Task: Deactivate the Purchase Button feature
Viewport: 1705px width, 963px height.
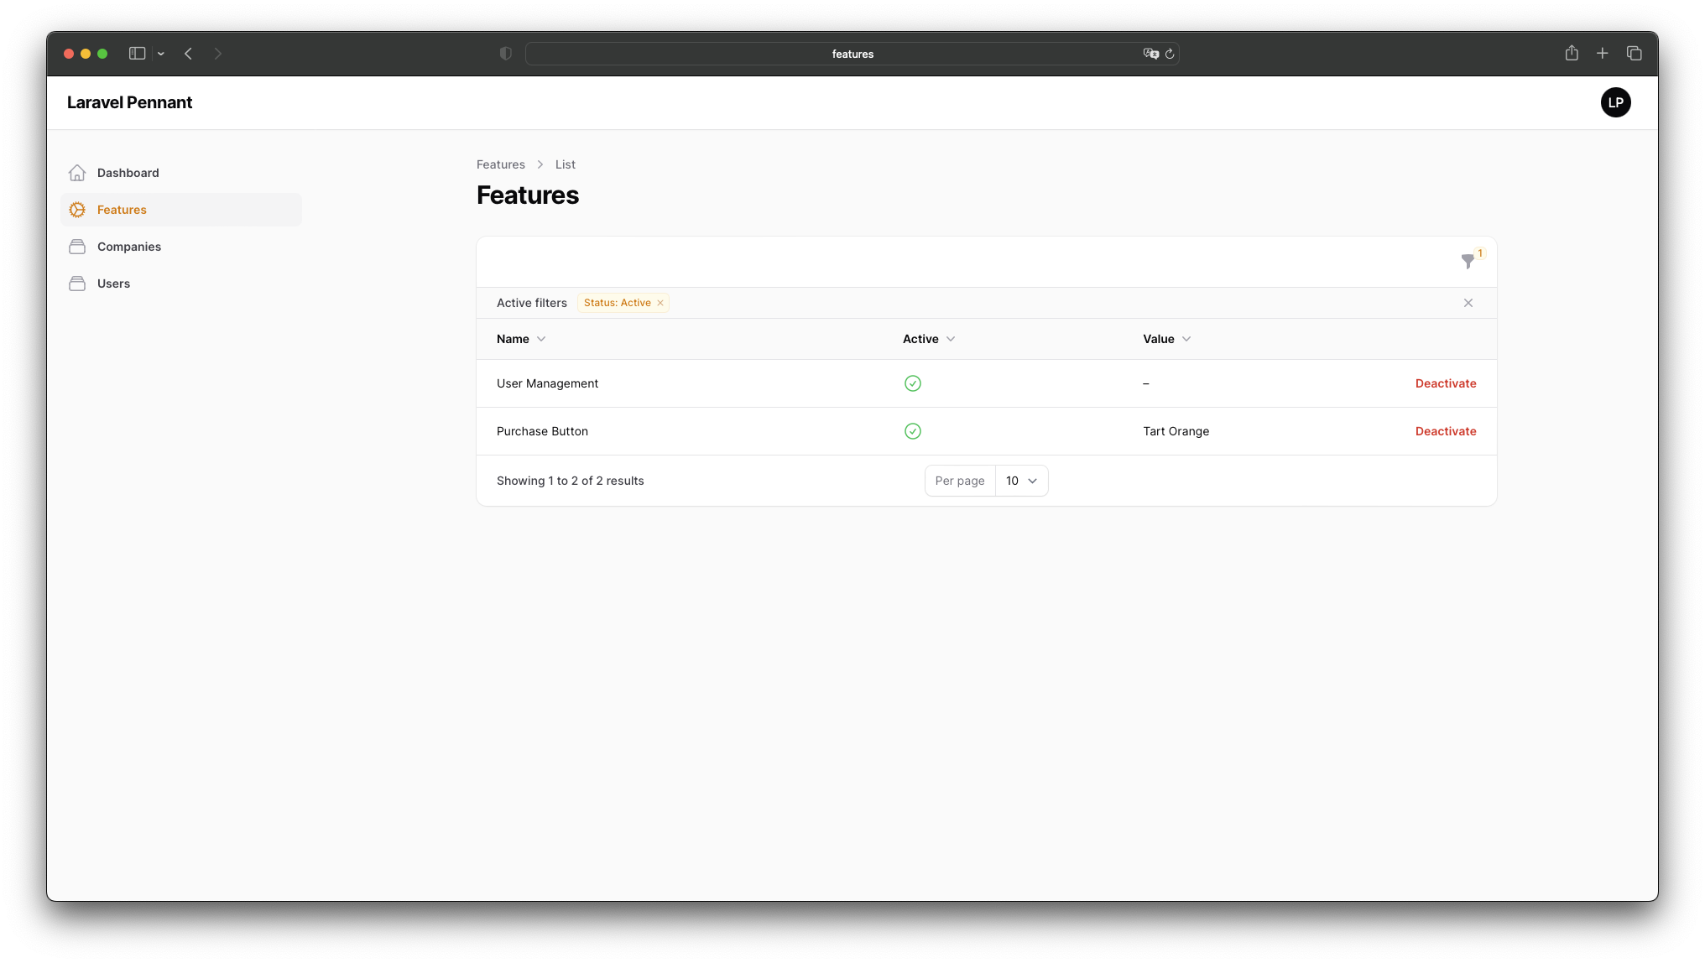Action: tap(1445, 431)
